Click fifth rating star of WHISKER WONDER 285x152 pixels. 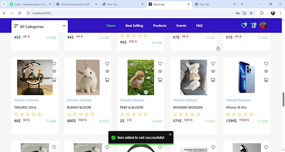click(198, 114)
